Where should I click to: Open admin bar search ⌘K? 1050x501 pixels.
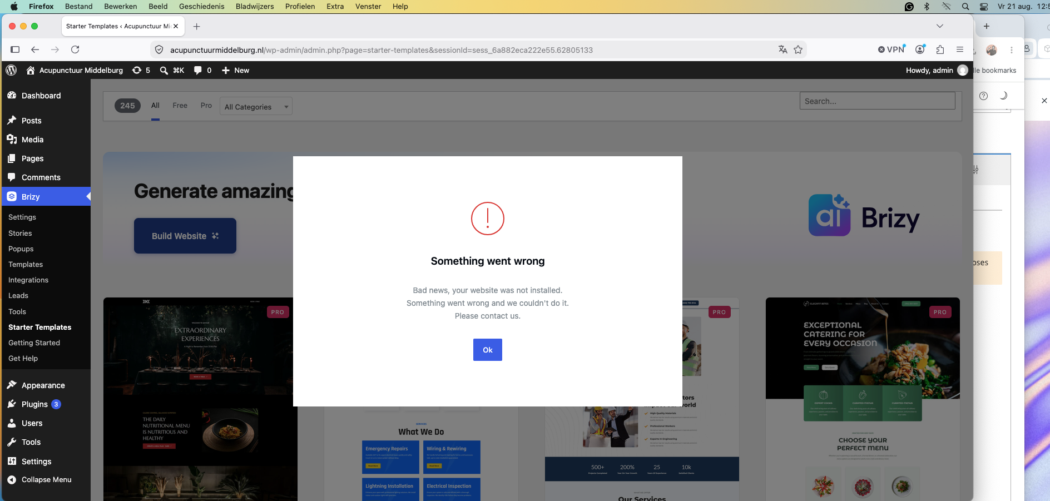(x=172, y=70)
